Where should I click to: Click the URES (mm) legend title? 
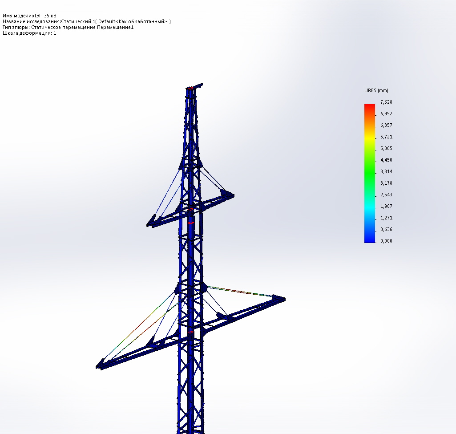pyautogui.click(x=376, y=90)
